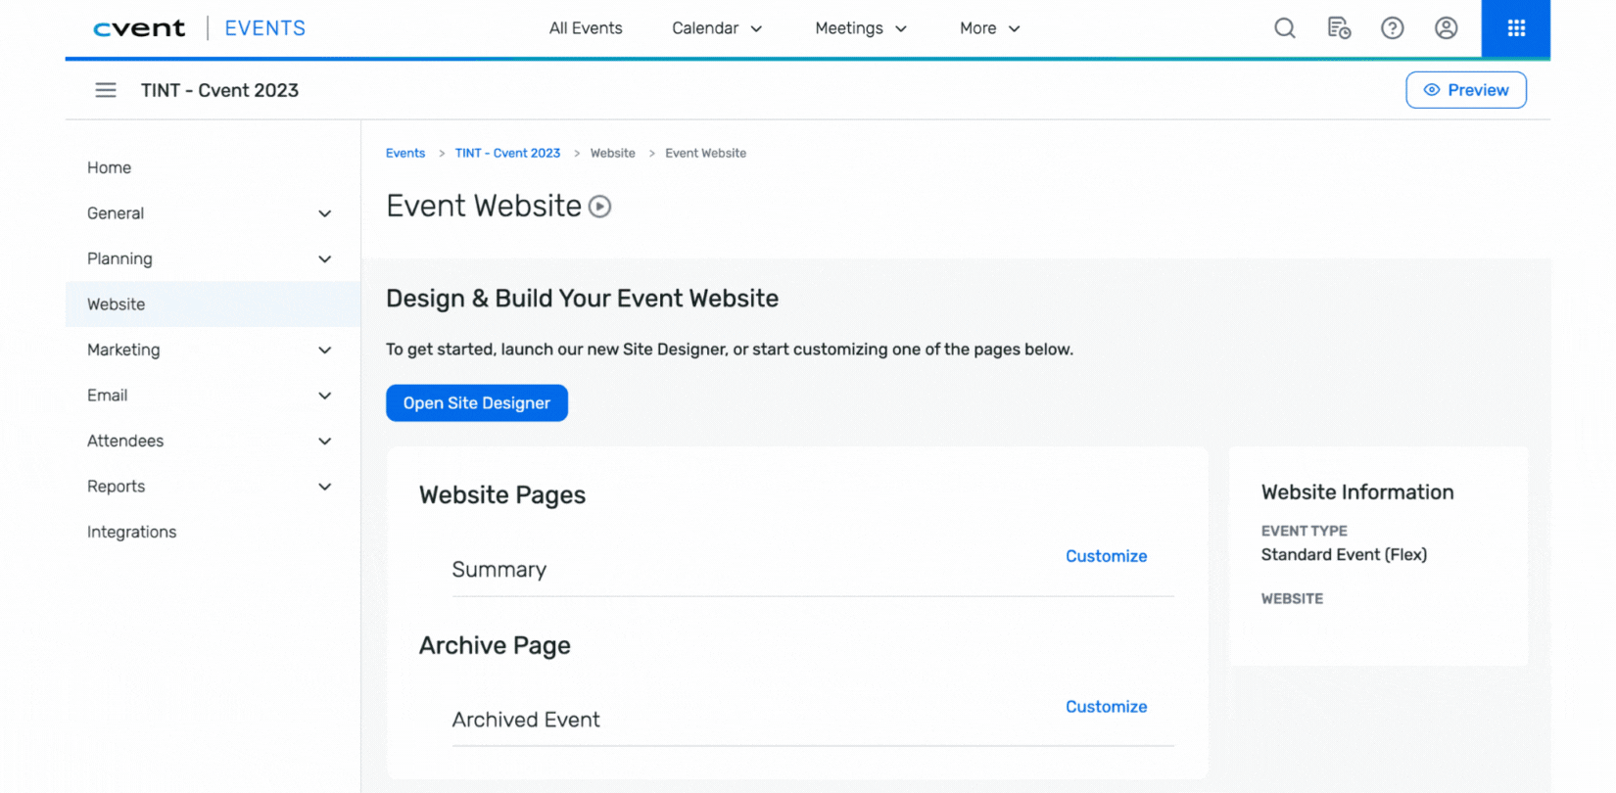Click the Website breadcrumb item
Image resolution: width=1616 pixels, height=793 pixels.
click(x=613, y=154)
